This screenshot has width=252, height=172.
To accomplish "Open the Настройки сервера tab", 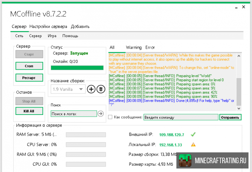I will pyautogui.click(x=48, y=26).
